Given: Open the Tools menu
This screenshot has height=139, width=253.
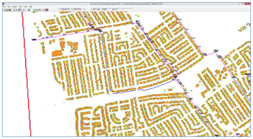Looking at the screenshot, I should click(25, 7).
